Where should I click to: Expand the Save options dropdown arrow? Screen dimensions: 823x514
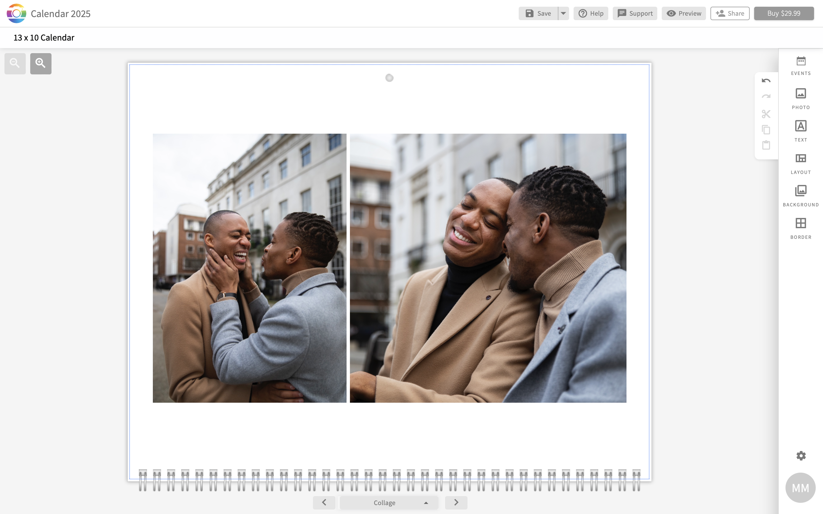[x=564, y=13]
